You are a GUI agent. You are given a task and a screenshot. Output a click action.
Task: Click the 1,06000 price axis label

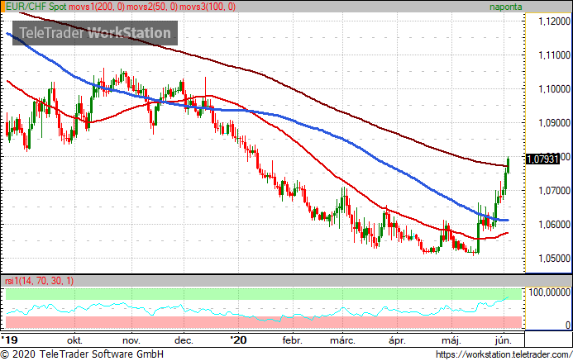point(554,224)
